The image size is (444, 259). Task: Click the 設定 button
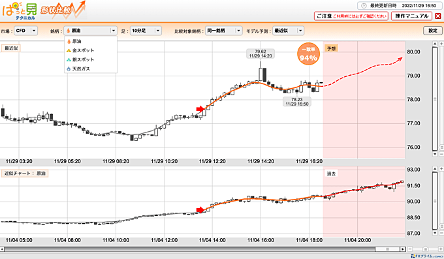433,31
